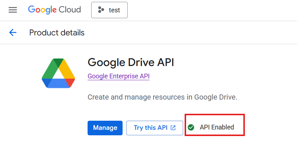
Task: Click the green API enabled checkmark
Action: 191,127
